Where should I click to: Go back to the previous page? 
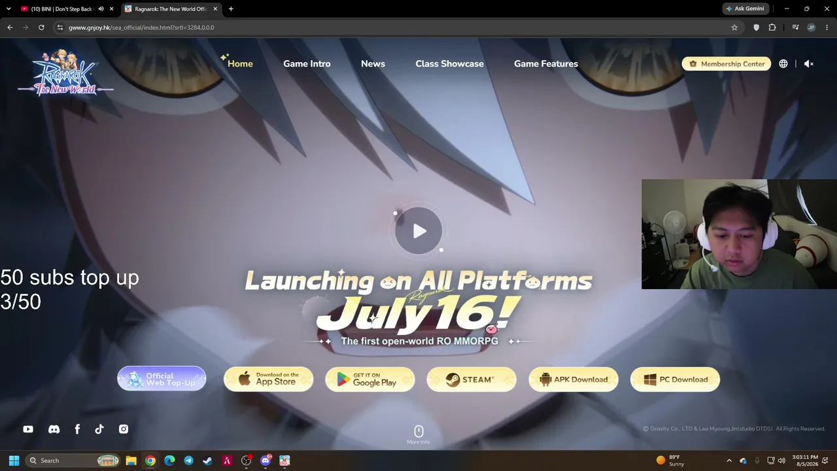pyautogui.click(x=10, y=27)
